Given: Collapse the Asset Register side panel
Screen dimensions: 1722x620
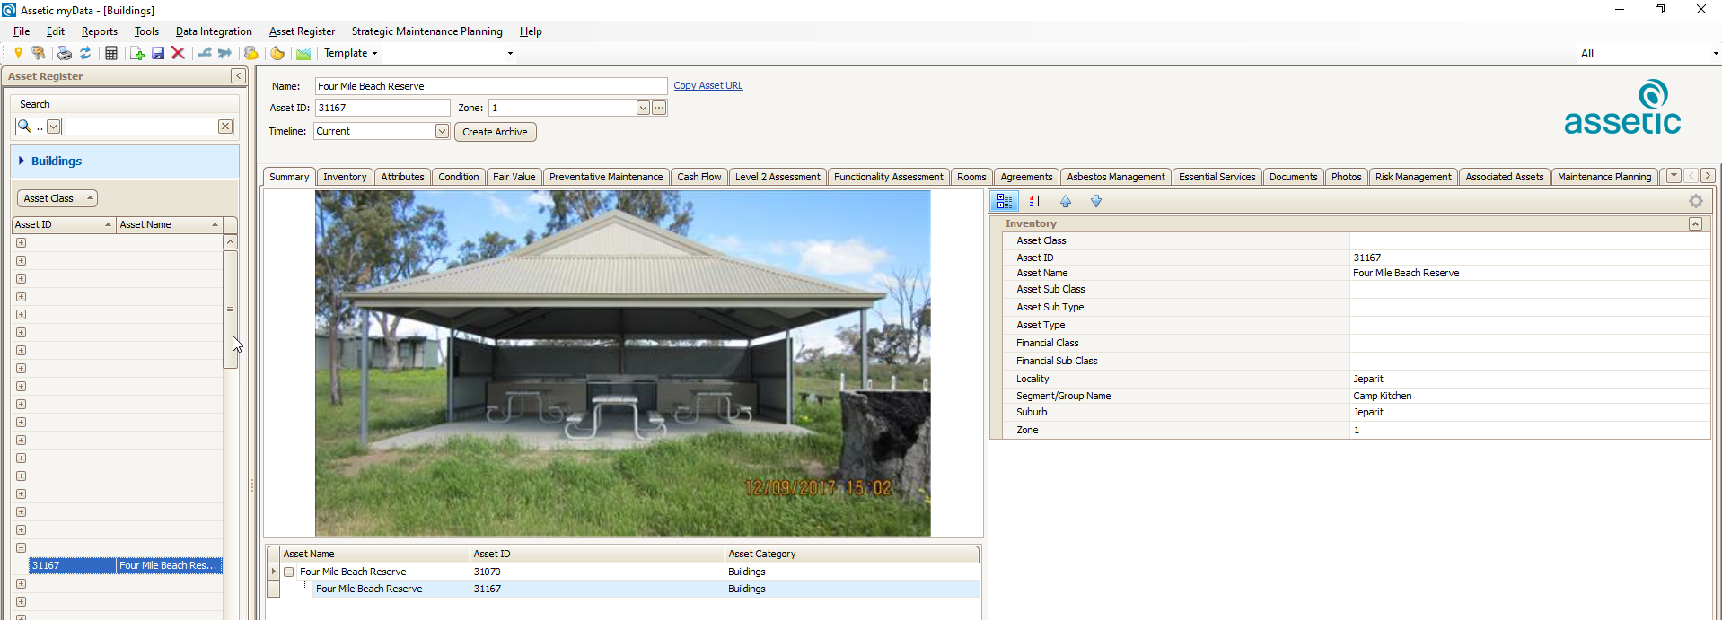Looking at the screenshot, I should coord(238,76).
